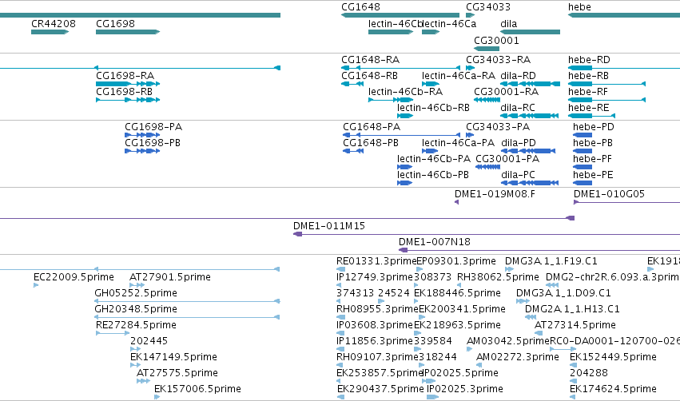The image size is (680, 401).
Task: Select transcript dila-RD
Action: (x=530, y=84)
